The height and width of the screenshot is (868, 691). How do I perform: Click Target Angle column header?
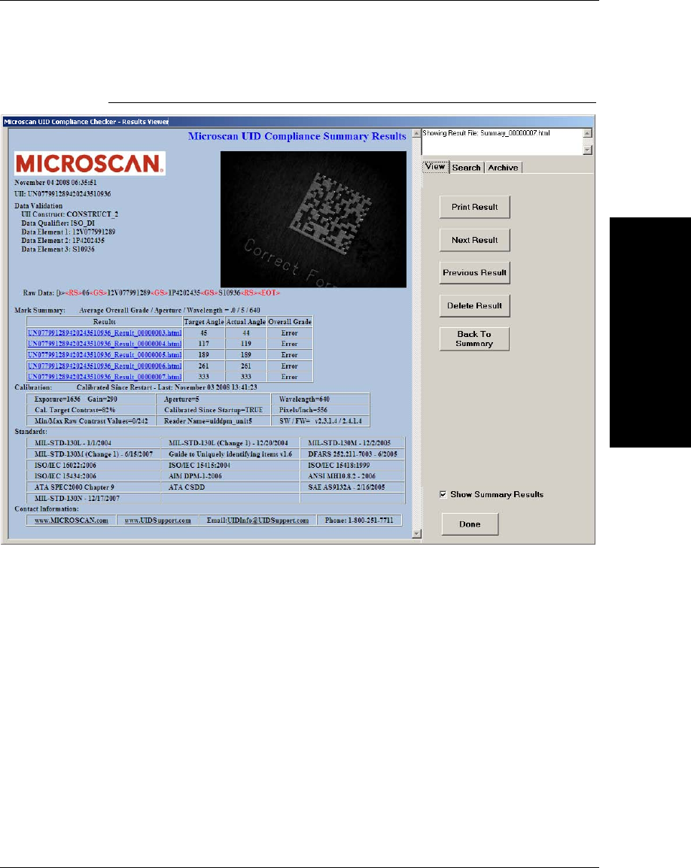(x=204, y=322)
